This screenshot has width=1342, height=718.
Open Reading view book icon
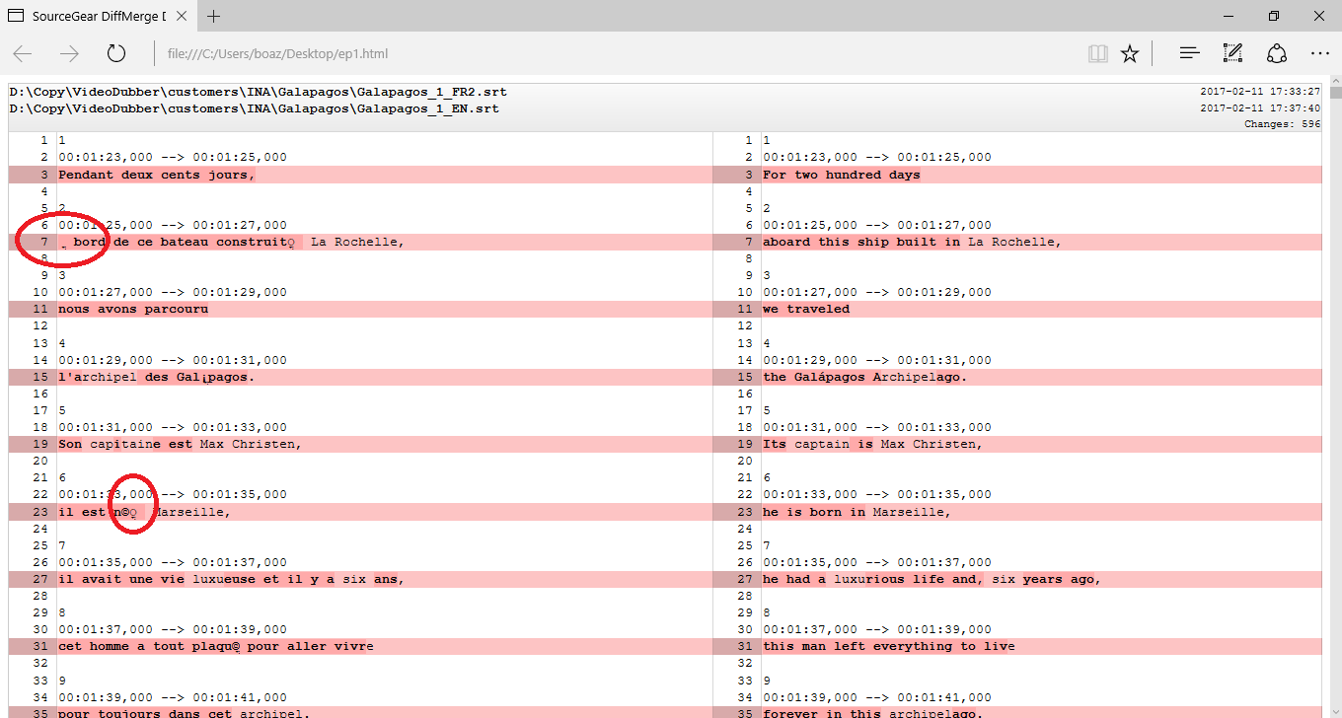pyautogui.click(x=1098, y=53)
